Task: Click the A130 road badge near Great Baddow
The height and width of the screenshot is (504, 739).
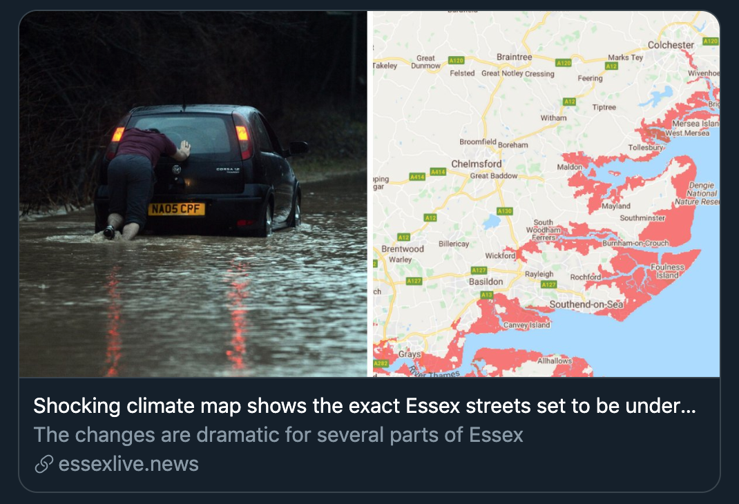Action: [x=505, y=210]
